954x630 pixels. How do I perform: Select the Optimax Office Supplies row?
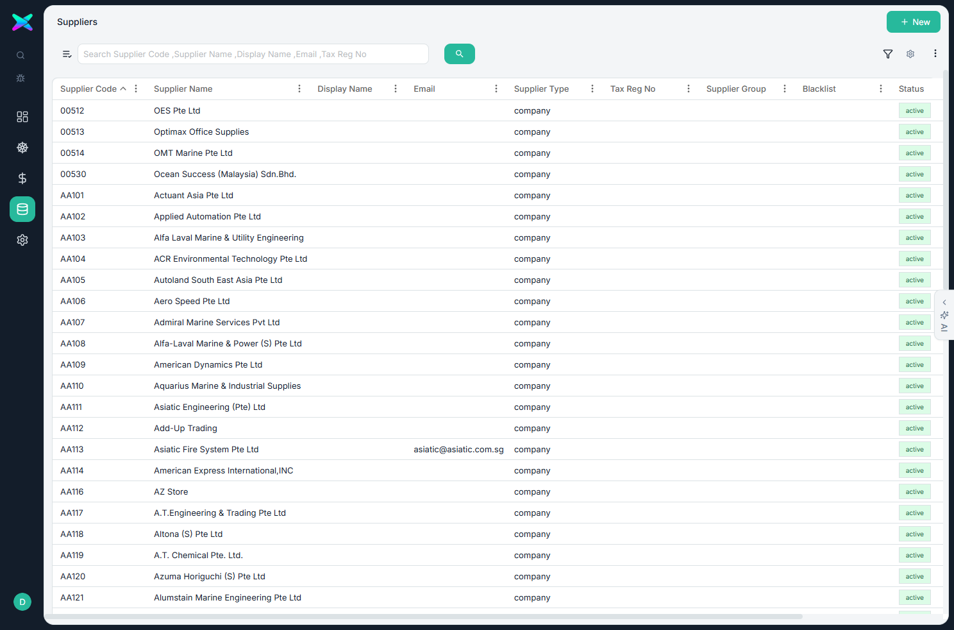tap(498, 132)
